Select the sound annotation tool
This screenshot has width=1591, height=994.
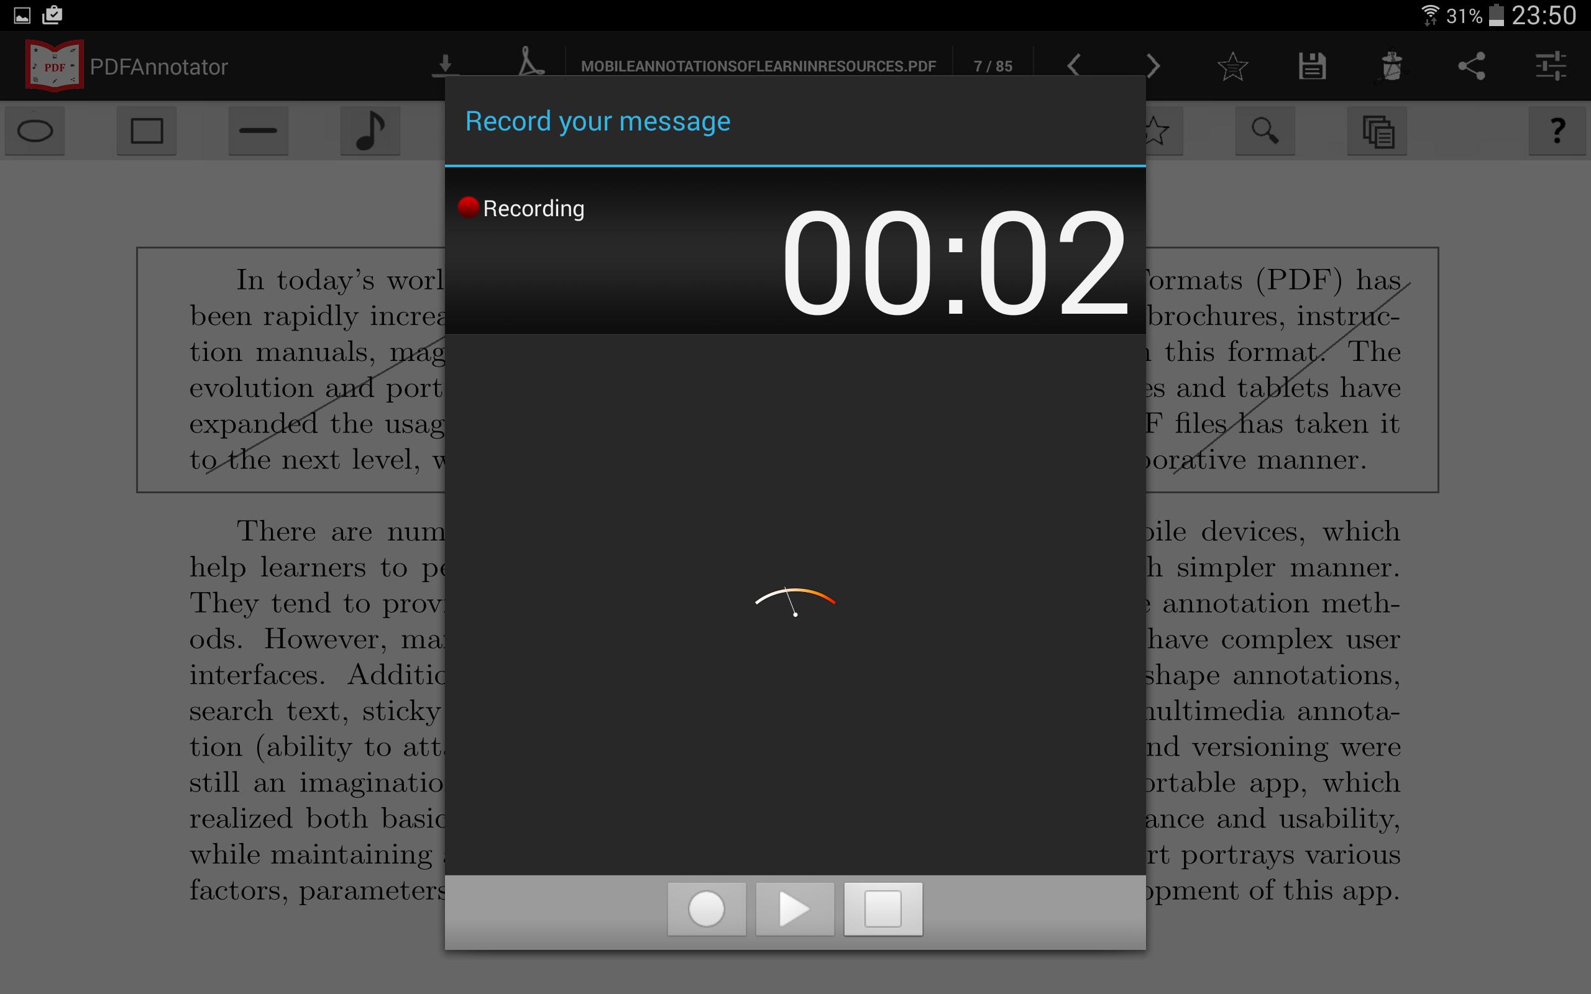[x=370, y=131]
